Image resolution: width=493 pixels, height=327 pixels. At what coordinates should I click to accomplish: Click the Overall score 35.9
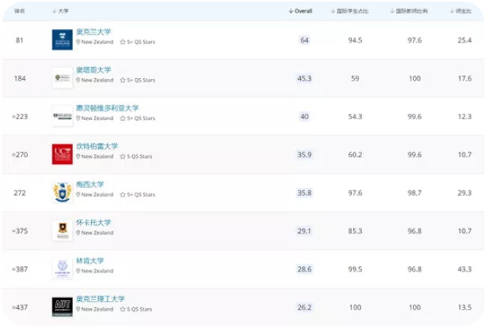[x=305, y=155]
